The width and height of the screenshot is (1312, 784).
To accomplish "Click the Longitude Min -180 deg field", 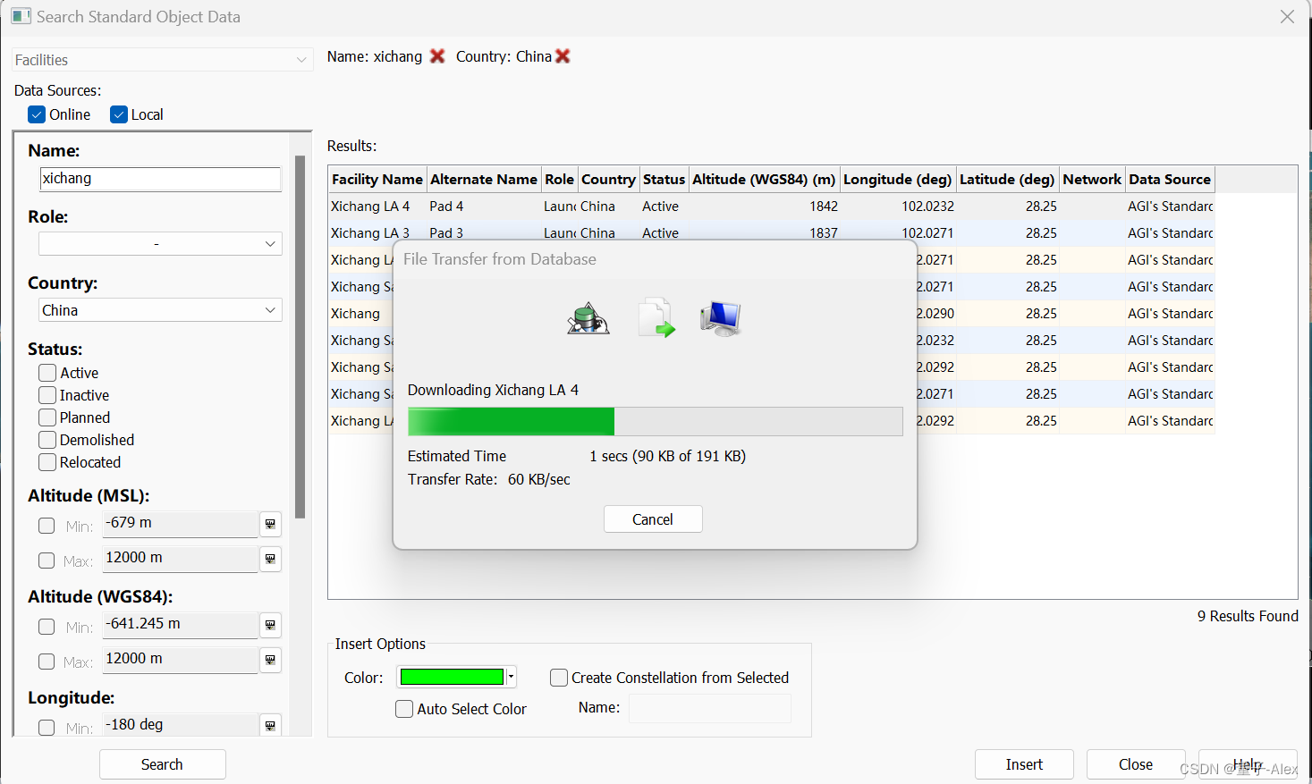I will [180, 725].
